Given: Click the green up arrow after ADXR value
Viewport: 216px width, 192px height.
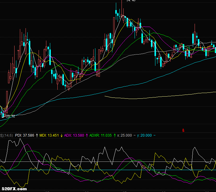Looking at the screenshot, I should click(114, 135).
